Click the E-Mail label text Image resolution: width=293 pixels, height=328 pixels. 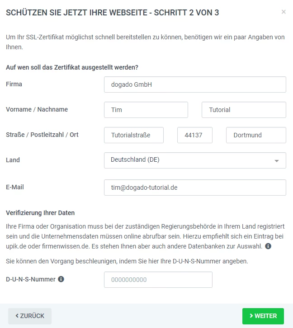[x=16, y=187]
